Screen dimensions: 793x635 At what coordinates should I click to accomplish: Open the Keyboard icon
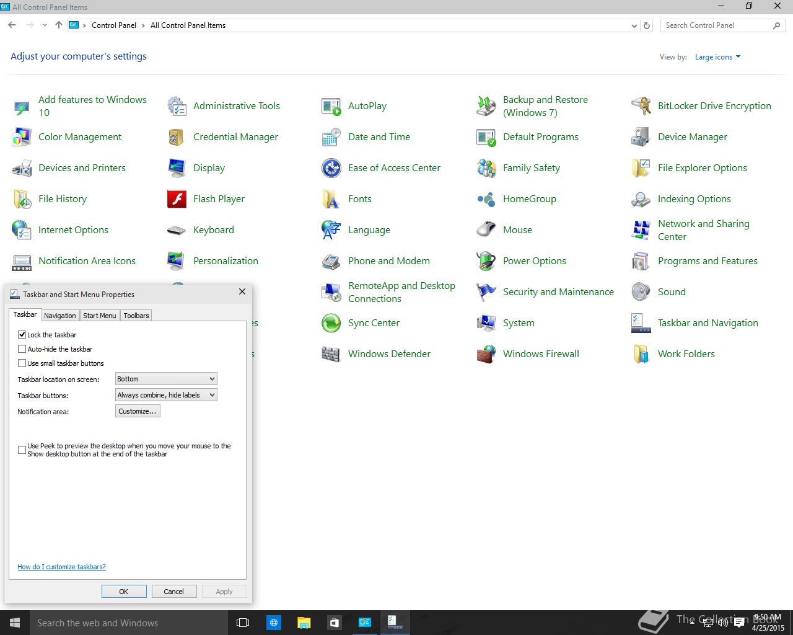tap(177, 230)
